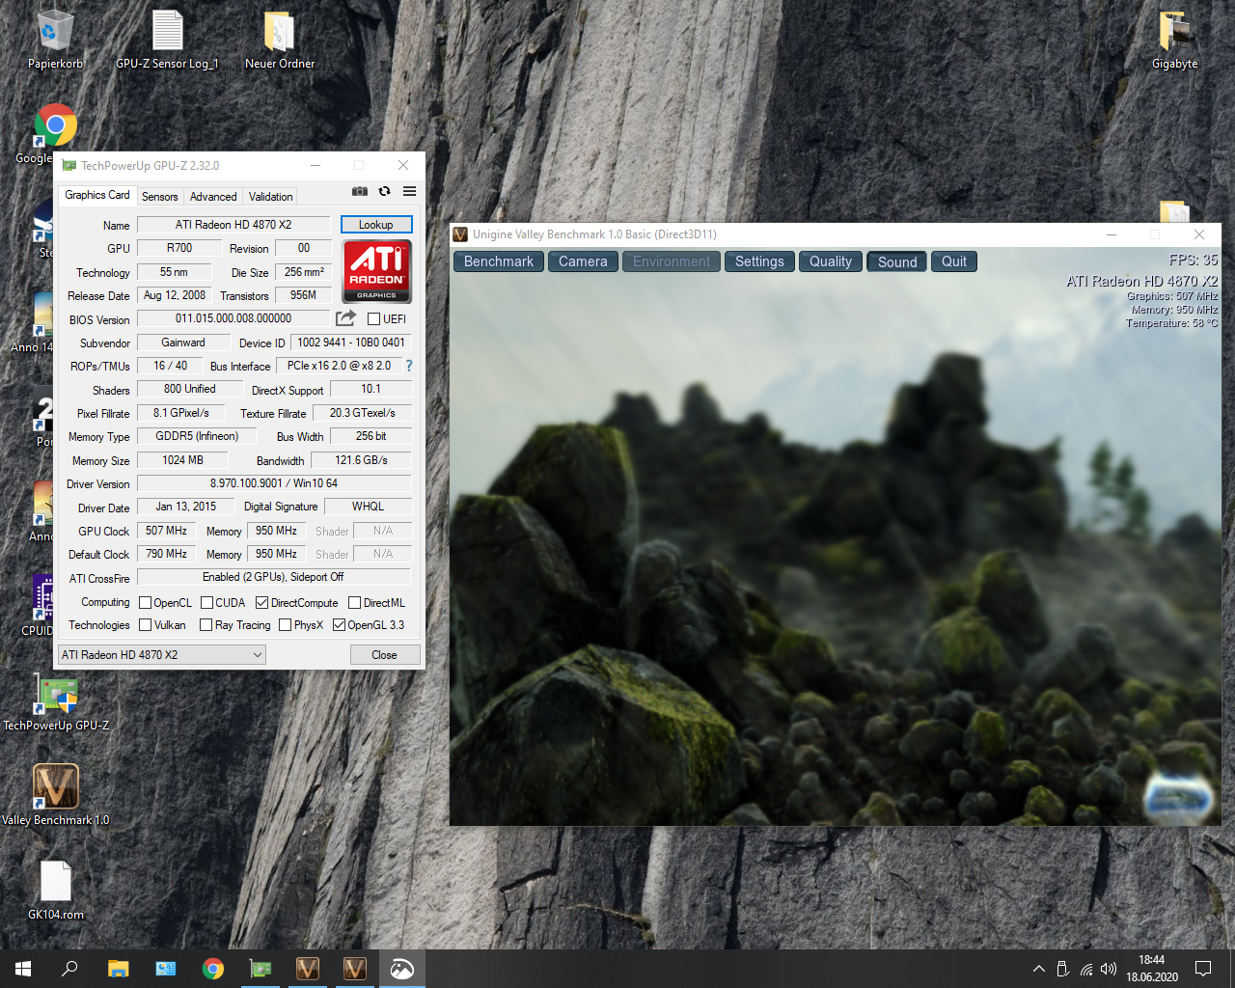Open Neuer Ordner folder on desktop
1235x988 pixels.
280,40
